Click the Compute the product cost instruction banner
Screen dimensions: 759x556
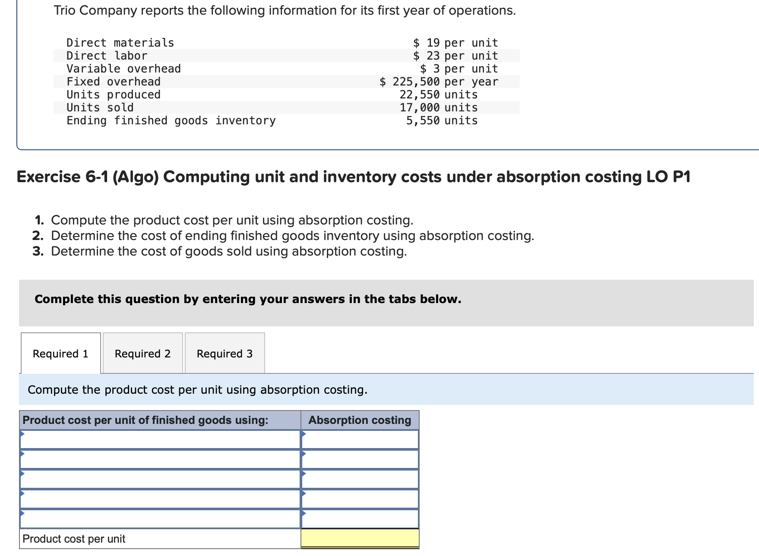coord(196,389)
